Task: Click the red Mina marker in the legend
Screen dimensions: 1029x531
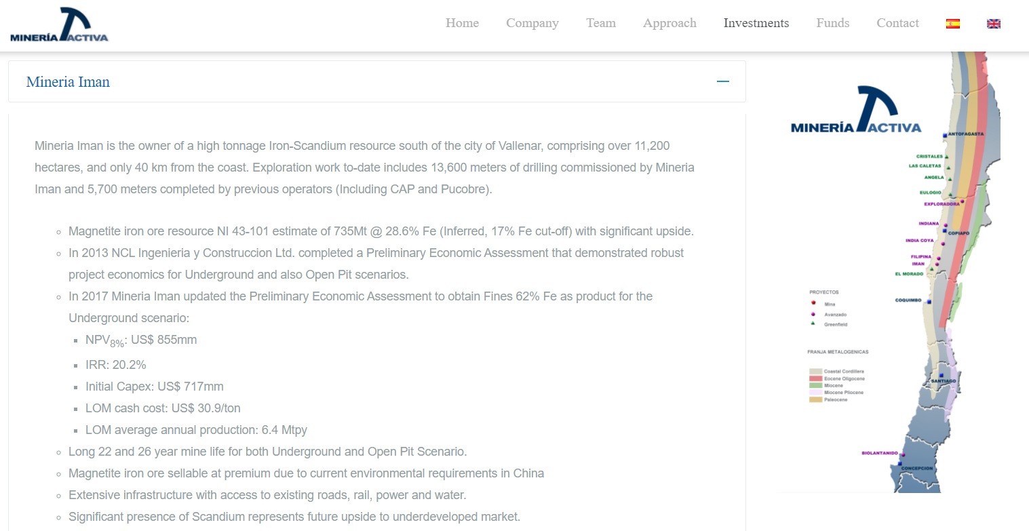Action: coord(813,303)
